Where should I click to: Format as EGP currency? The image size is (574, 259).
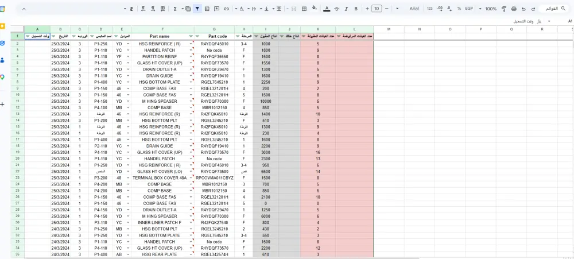coord(469,9)
